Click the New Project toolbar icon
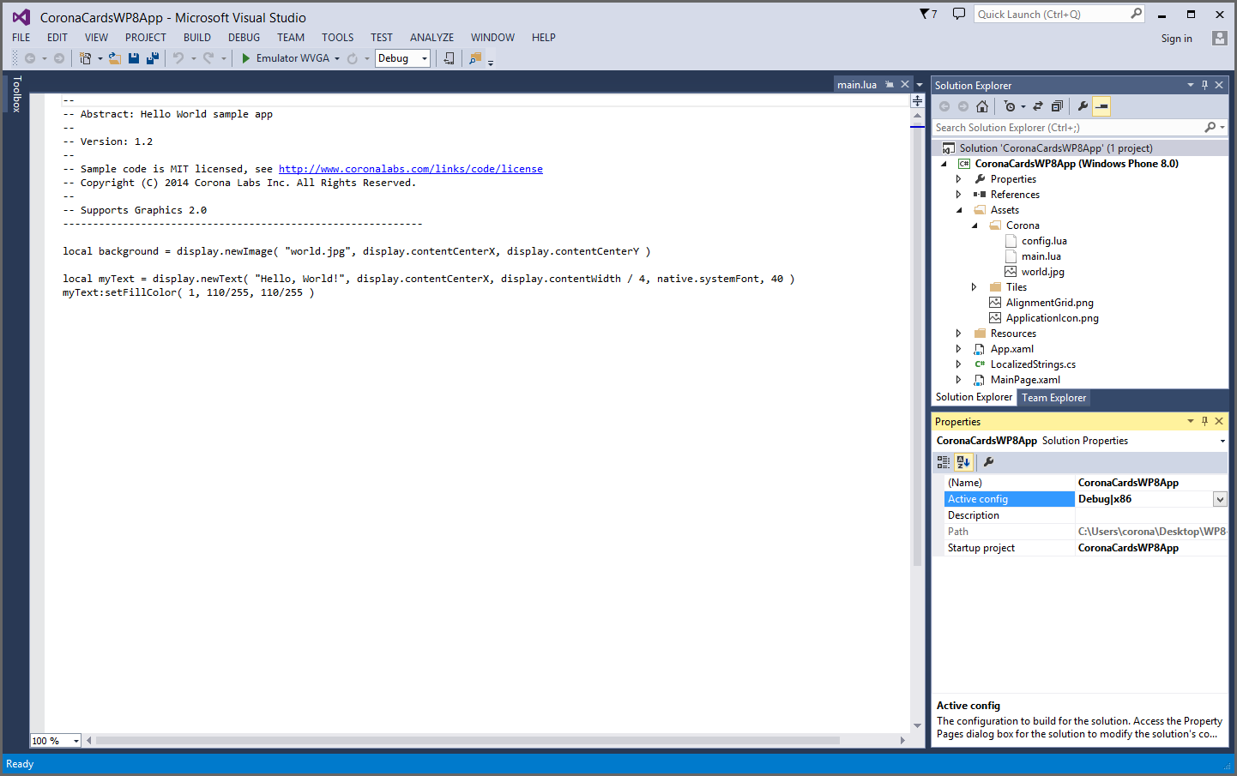1237x776 pixels. (85, 58)
